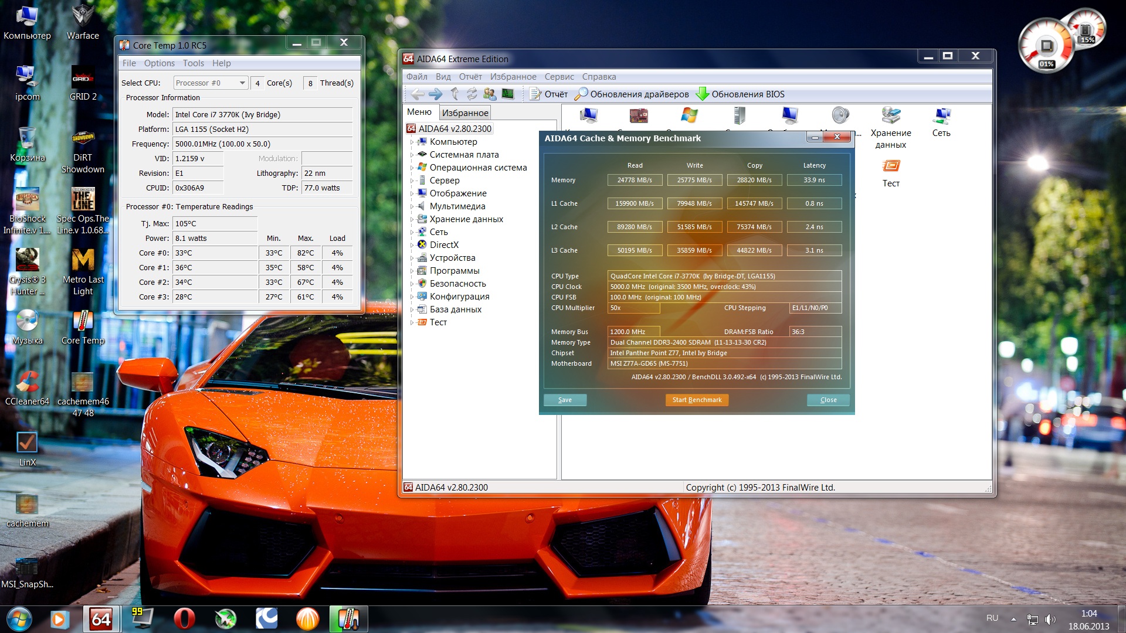
Task: Expand the Системная плата tree node
Action: [412, 155]
